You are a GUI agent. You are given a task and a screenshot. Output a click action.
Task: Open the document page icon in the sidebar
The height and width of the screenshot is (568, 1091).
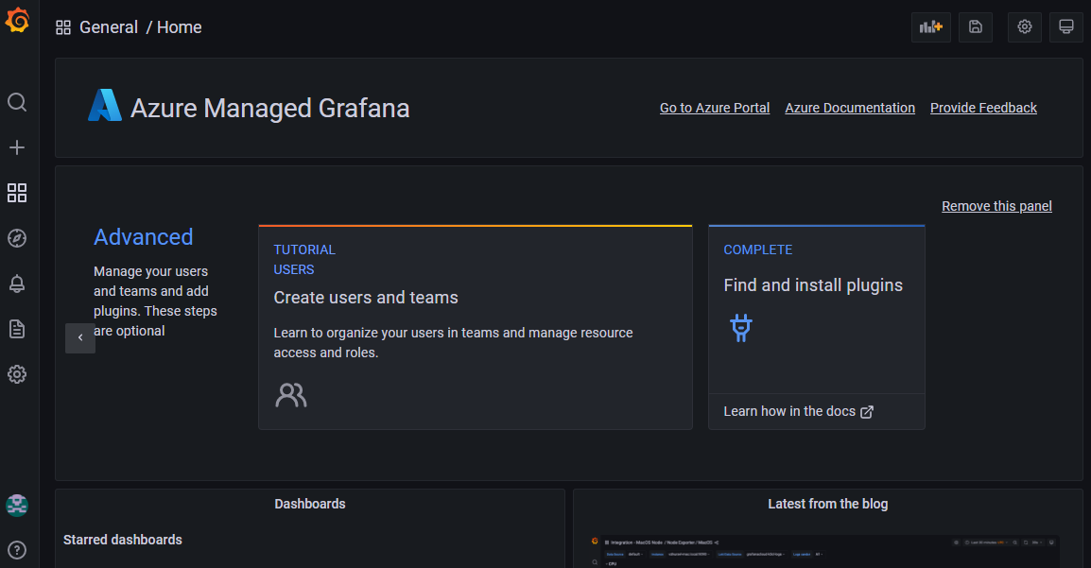coord(17,329)
